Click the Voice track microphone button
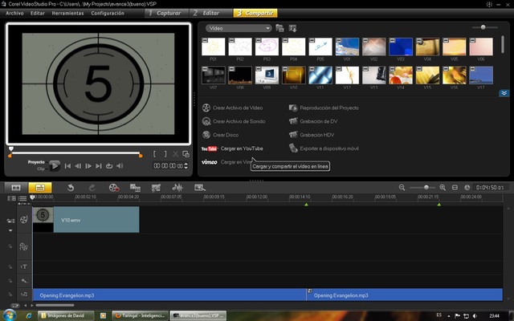This screenshot has height=321, width=514. pos(24,281)
